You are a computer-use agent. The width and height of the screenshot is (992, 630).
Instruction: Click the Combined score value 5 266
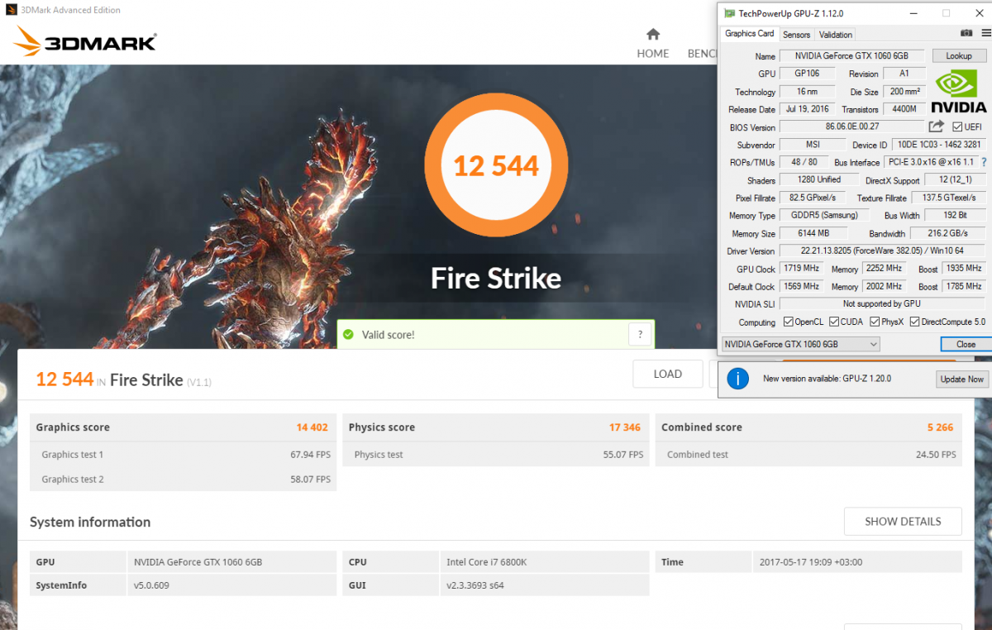coord(941,427)
